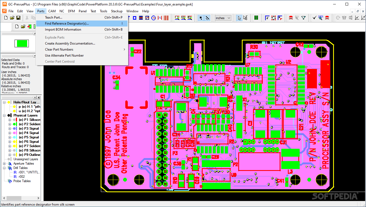Click the black checkmark toolbar icon

pyautogui.click(x=314, y=18)
